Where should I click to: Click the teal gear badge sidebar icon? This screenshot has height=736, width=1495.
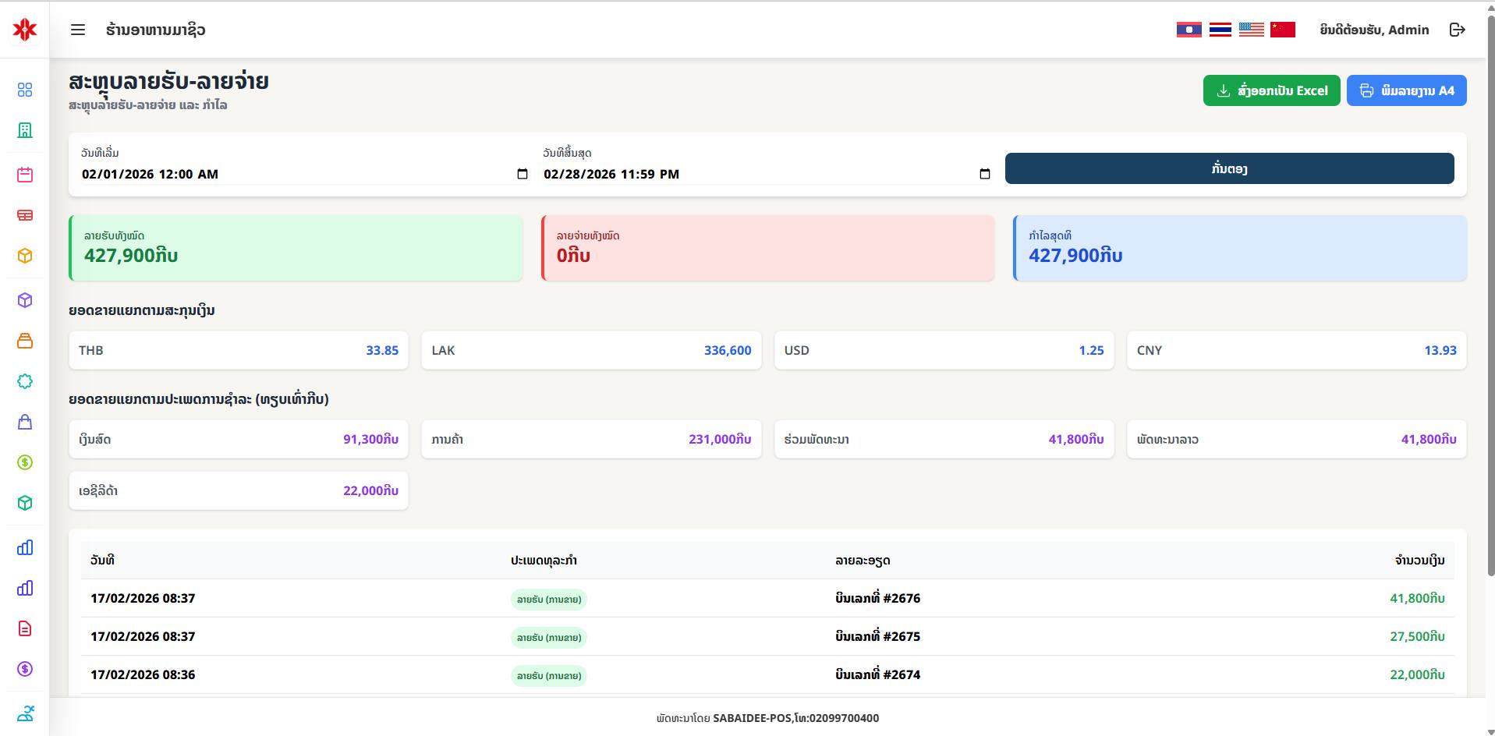pyautogui.click(x=25, y=381)
